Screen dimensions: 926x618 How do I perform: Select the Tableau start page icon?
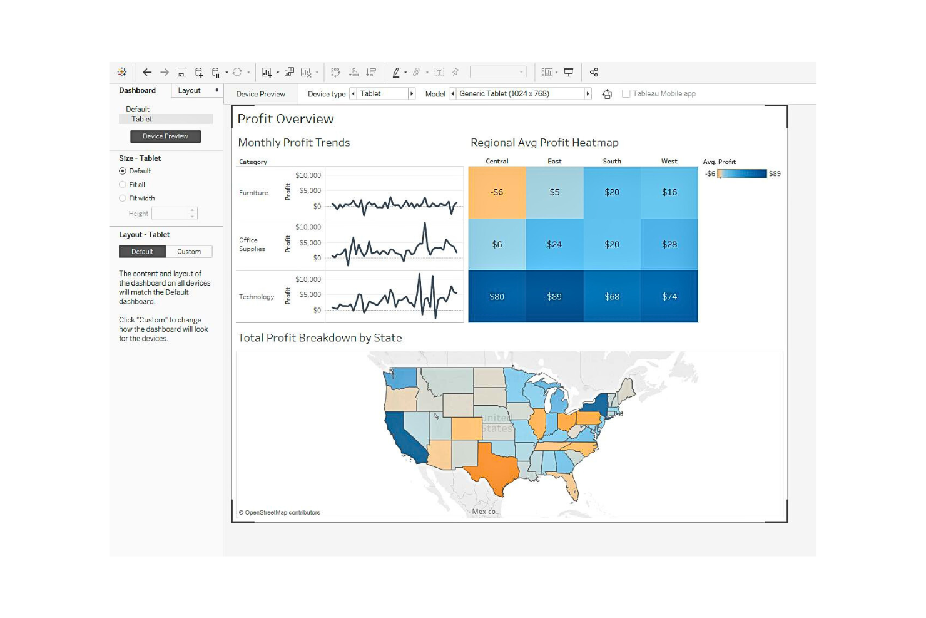tap(122, 71)
